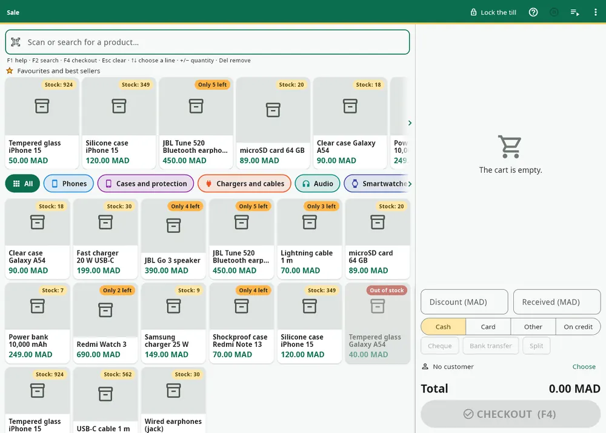The height and width of the screenshot is (433, 606).
Task: Click 'Only 3 left' badge on Lightning cable
Action: tap(321, 206)
